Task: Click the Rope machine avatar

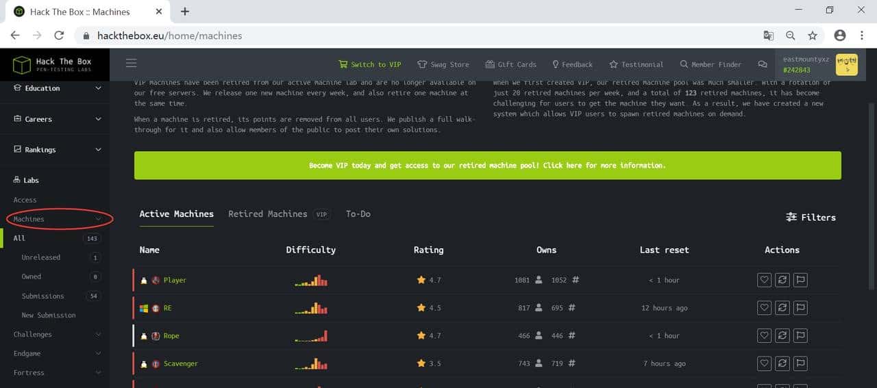Action: (156, 336)
